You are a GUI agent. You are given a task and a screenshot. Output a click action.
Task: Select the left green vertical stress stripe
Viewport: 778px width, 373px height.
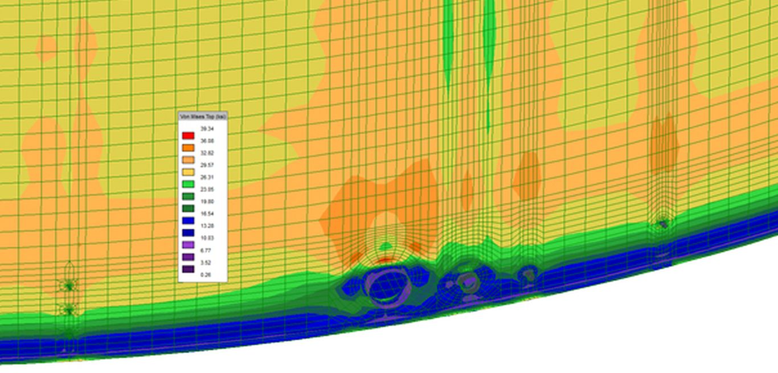click(x=448, y=46)
